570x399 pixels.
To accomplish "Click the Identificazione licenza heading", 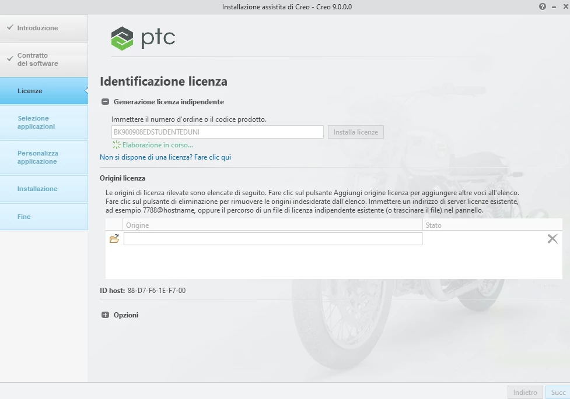I will pyautogui.click(x=163, y=82).
